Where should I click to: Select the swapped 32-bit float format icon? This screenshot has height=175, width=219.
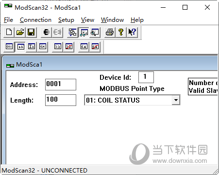69,47
